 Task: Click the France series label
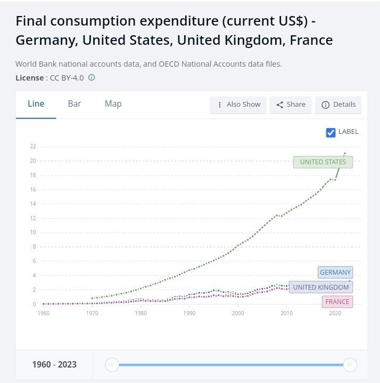(x=337, y=301)
